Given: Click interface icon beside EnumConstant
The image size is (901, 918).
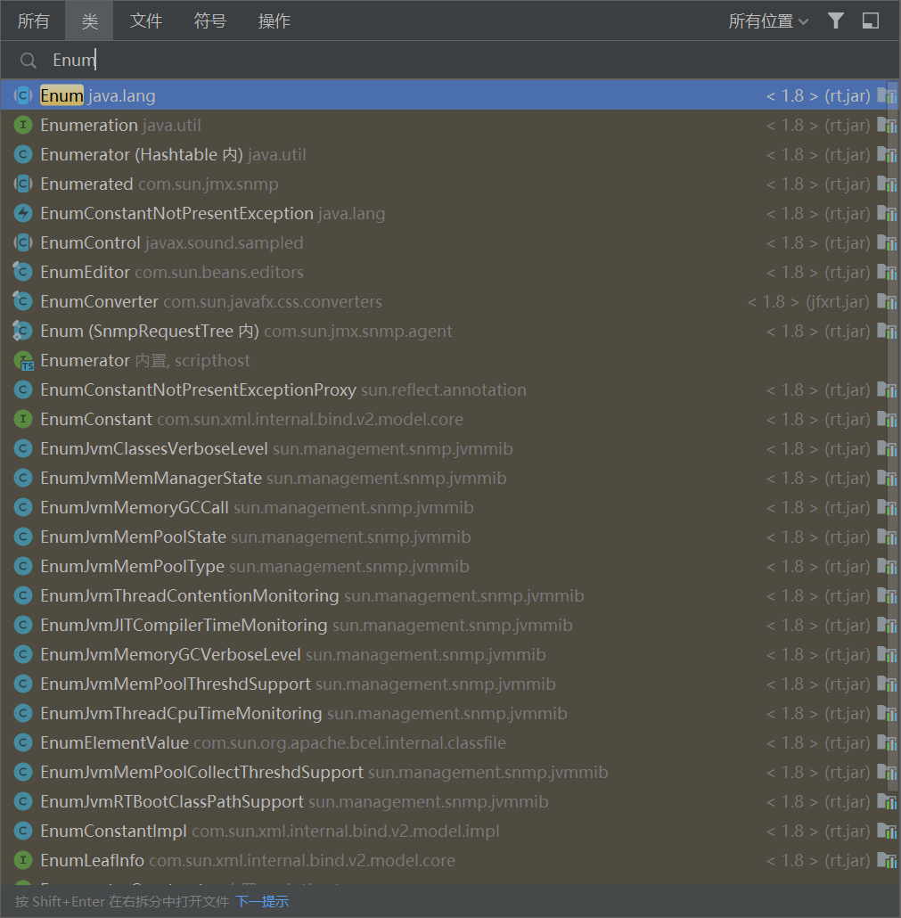Looking at the screenshot, I should tap(23, 419).
